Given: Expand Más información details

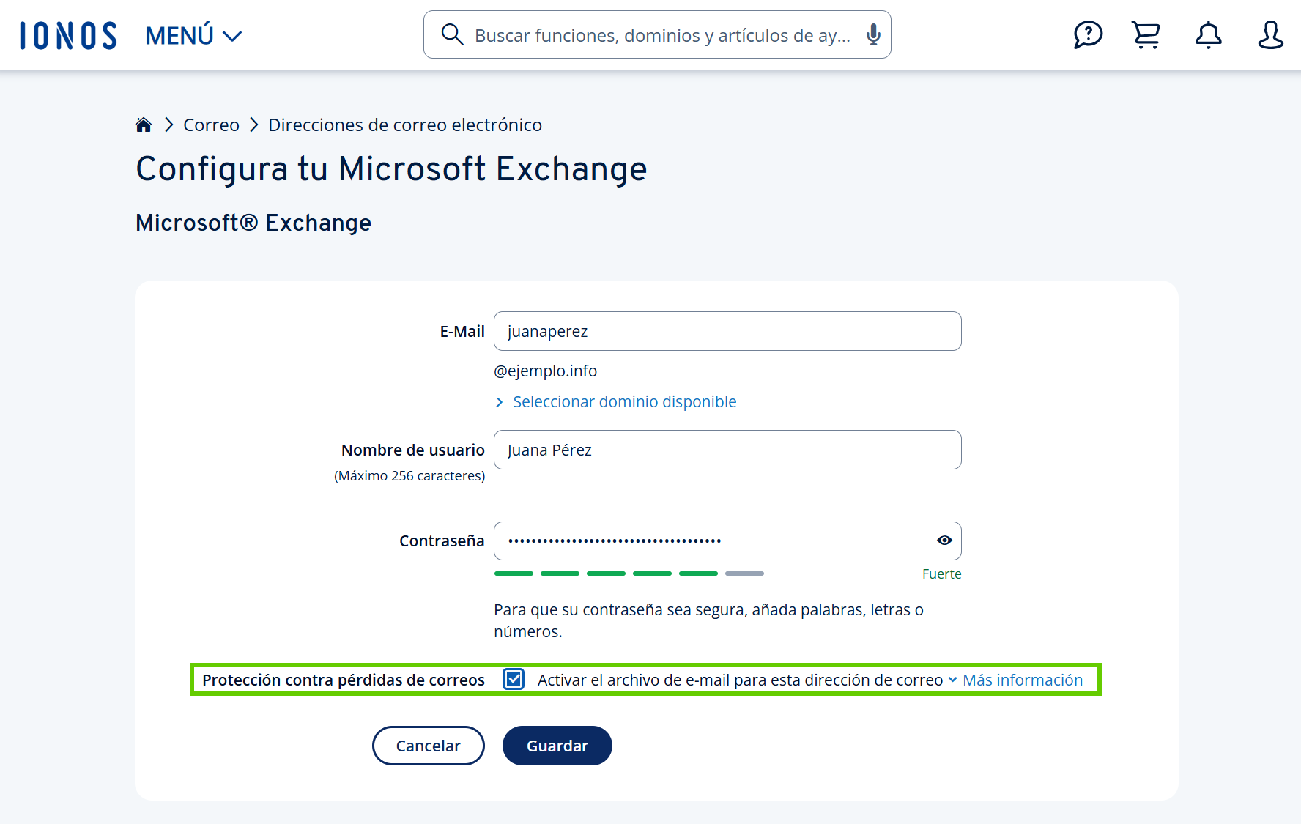Looking at the screenshot, I should 1023,680.
